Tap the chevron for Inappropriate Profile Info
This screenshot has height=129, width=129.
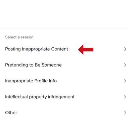coord(125,81)
